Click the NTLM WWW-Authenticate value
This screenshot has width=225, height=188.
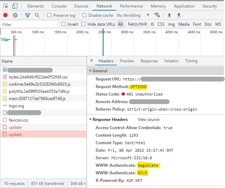coord(142,173)
